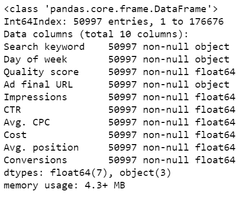Click the Cost column name
The image size is (245, 200).
point(15,135)
